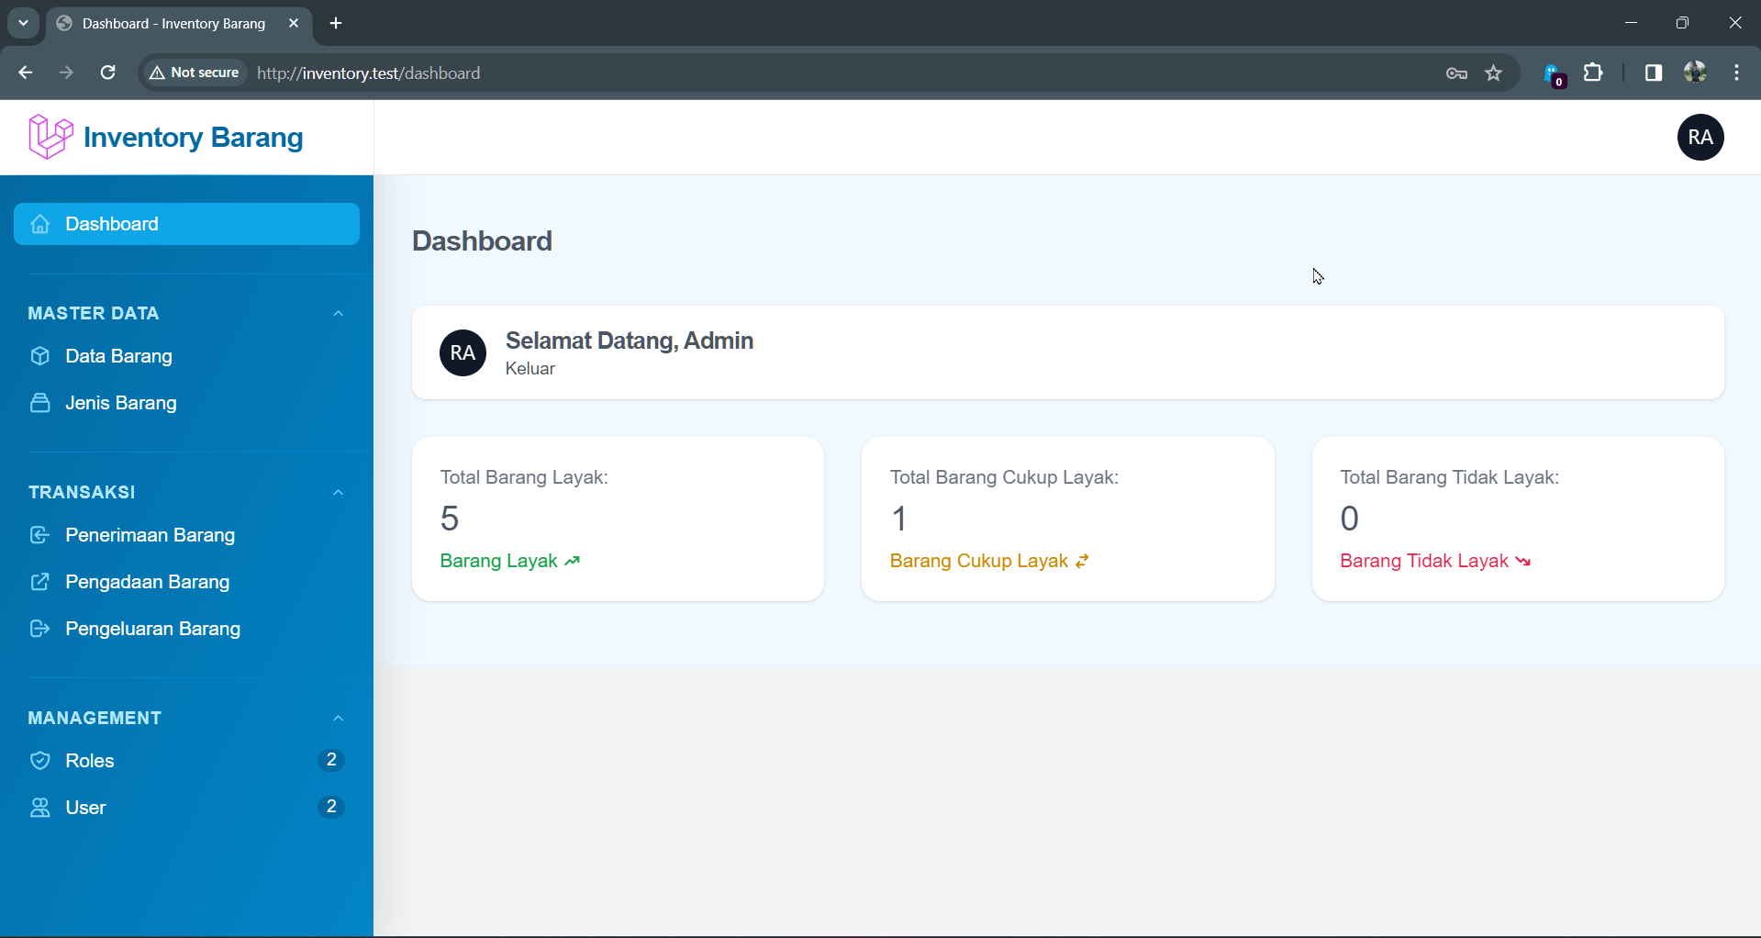This screenshot has height=938, width=1761.
Task: Click the Laravel logo icon in header
Action: click(x=50, y=137)
